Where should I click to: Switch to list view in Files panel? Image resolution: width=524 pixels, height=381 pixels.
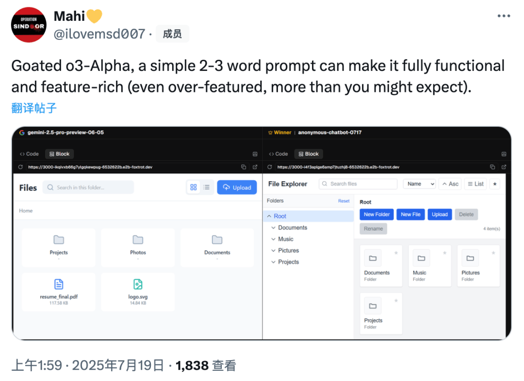pos(207,187)
